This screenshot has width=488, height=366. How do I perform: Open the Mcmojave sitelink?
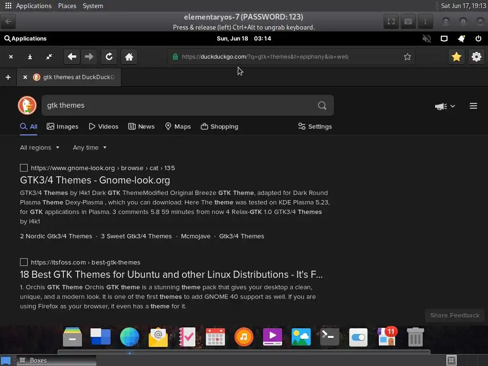point(195,236)
